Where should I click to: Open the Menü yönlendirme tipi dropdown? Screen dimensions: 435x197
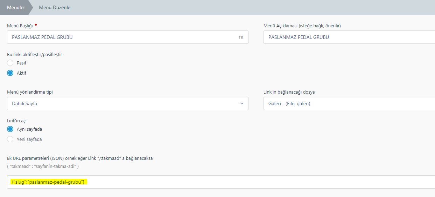click(x=128, y=103)
